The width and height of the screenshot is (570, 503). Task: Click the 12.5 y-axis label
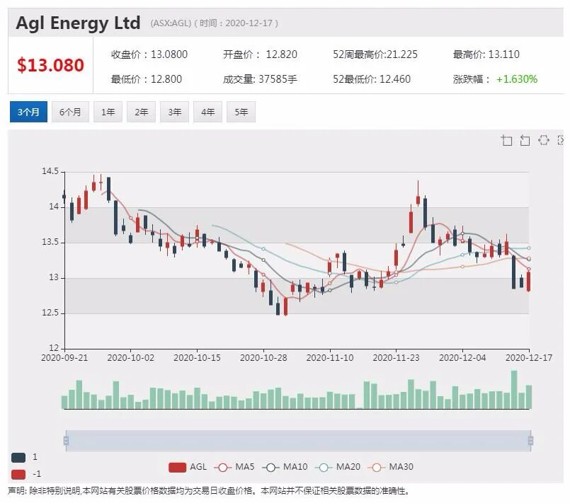tap(50, 313)
